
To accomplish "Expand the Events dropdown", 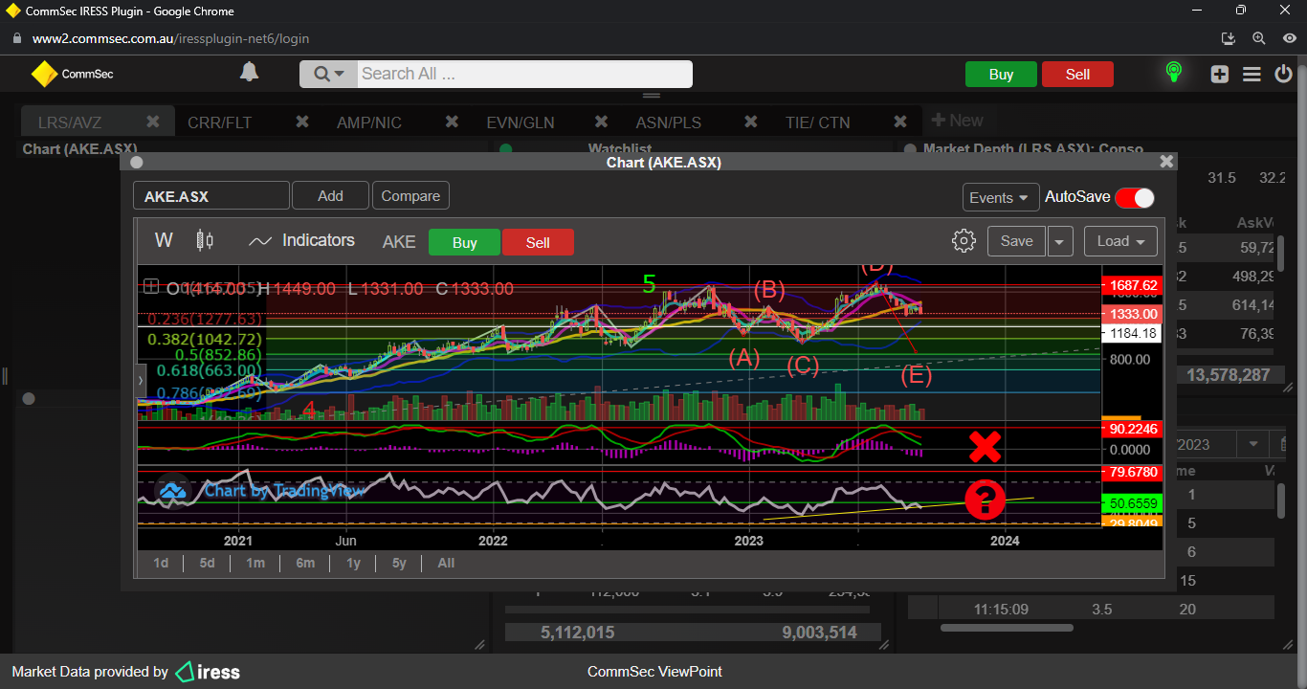I will (1000, 197).
